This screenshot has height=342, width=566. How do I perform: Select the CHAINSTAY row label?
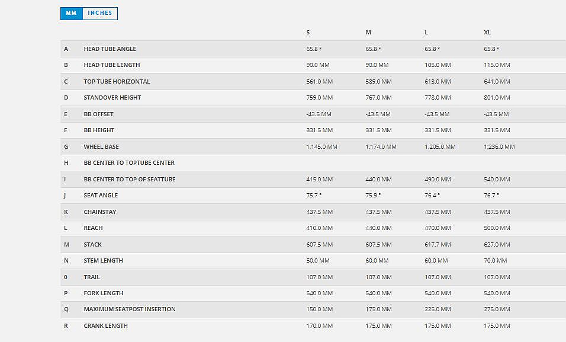pos(100,212)
